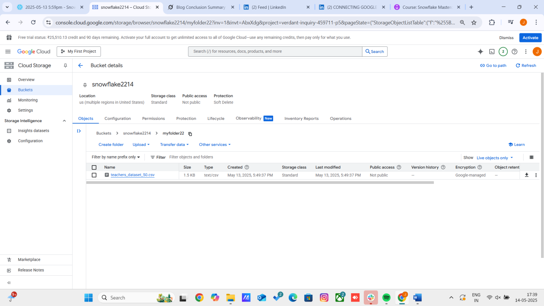The height and width of the screenshot is (306, 544).
Task: Open Insights datasets in the sidebar
Action: tap(36, 131)
